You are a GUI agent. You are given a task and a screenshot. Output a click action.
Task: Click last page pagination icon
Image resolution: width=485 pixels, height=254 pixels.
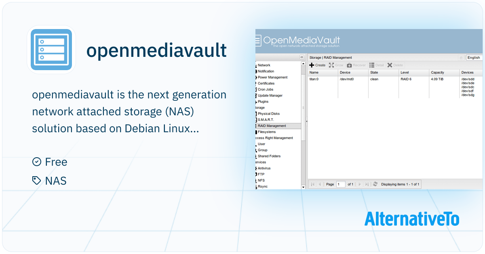pyautogui.click(x=367, y=184)
